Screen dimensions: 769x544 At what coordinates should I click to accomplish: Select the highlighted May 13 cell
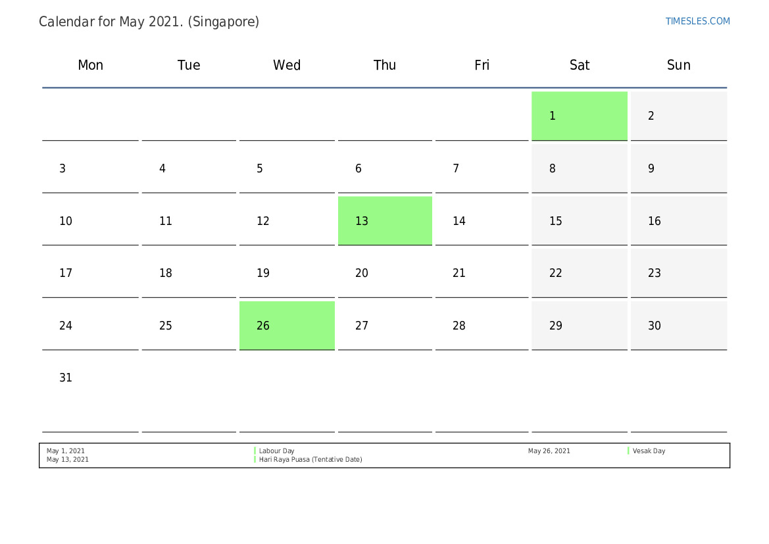[385, 220]
